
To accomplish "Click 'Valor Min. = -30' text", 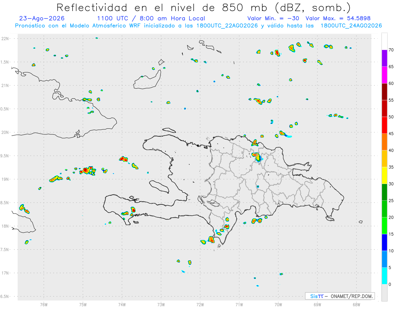I will pyautogui.click(x=274, y=18).
